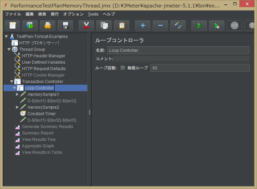
Task: Click the test plan flask icon
Action: pos(12,37)
